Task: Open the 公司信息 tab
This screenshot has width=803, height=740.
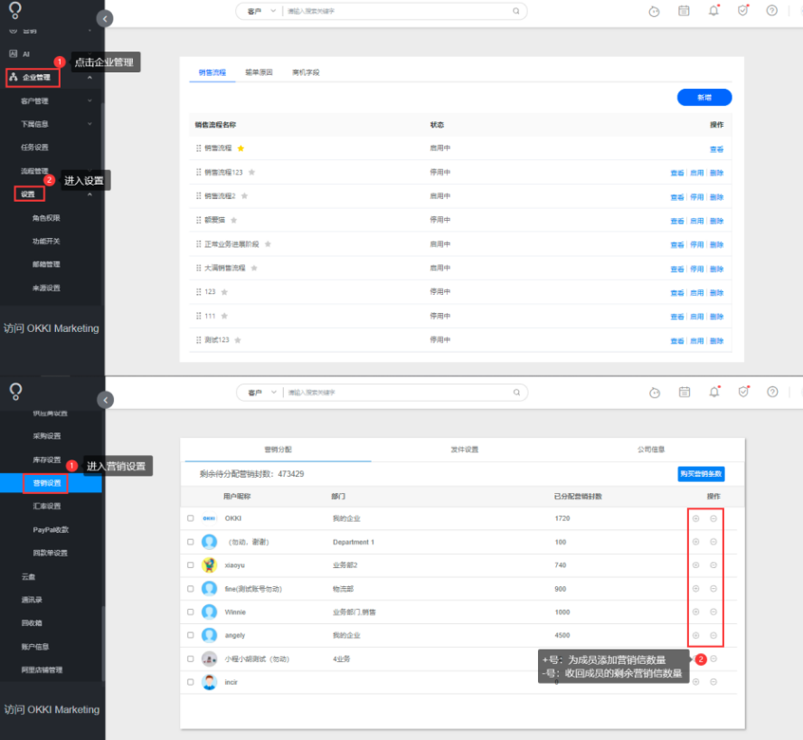Action: [651, 450]
